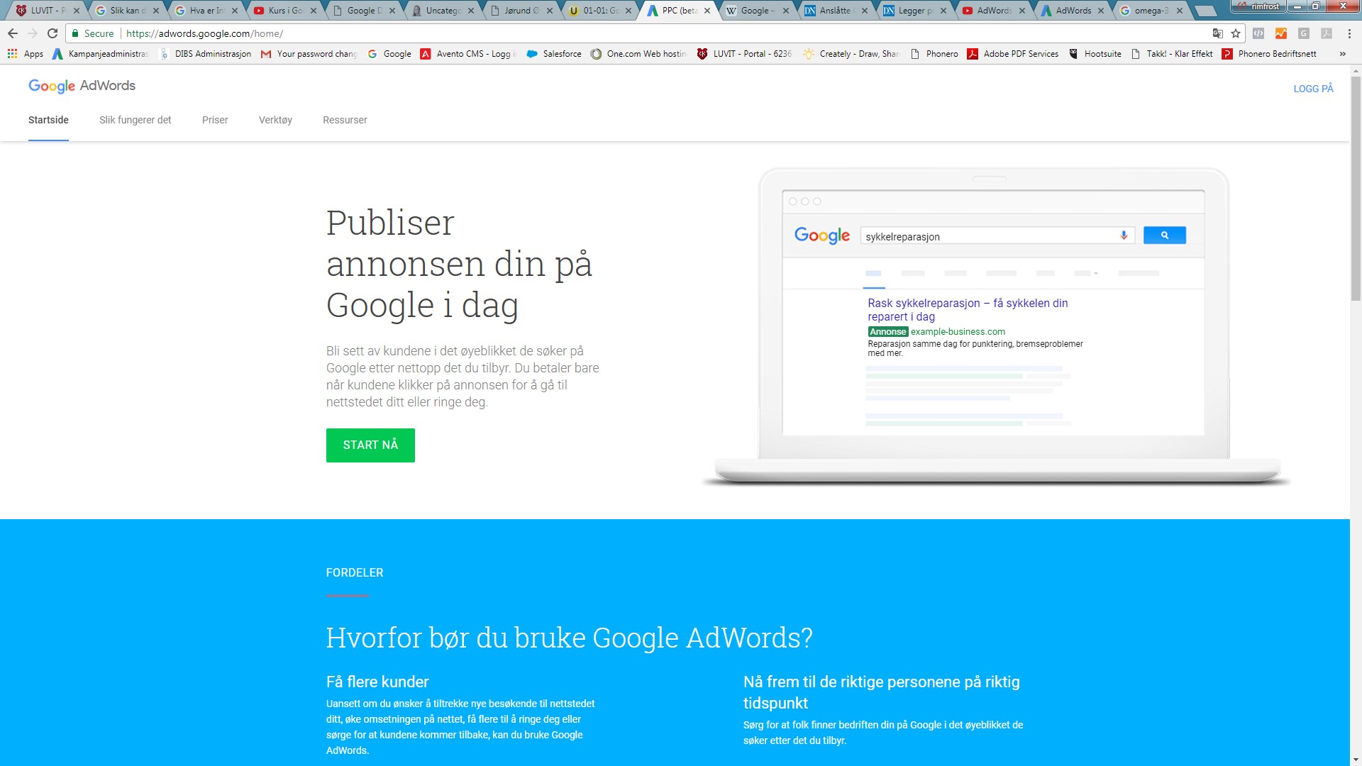Open Creately - Draw bookmark
The width and height of the screenshot is (1362, 766).
point(851,54)
